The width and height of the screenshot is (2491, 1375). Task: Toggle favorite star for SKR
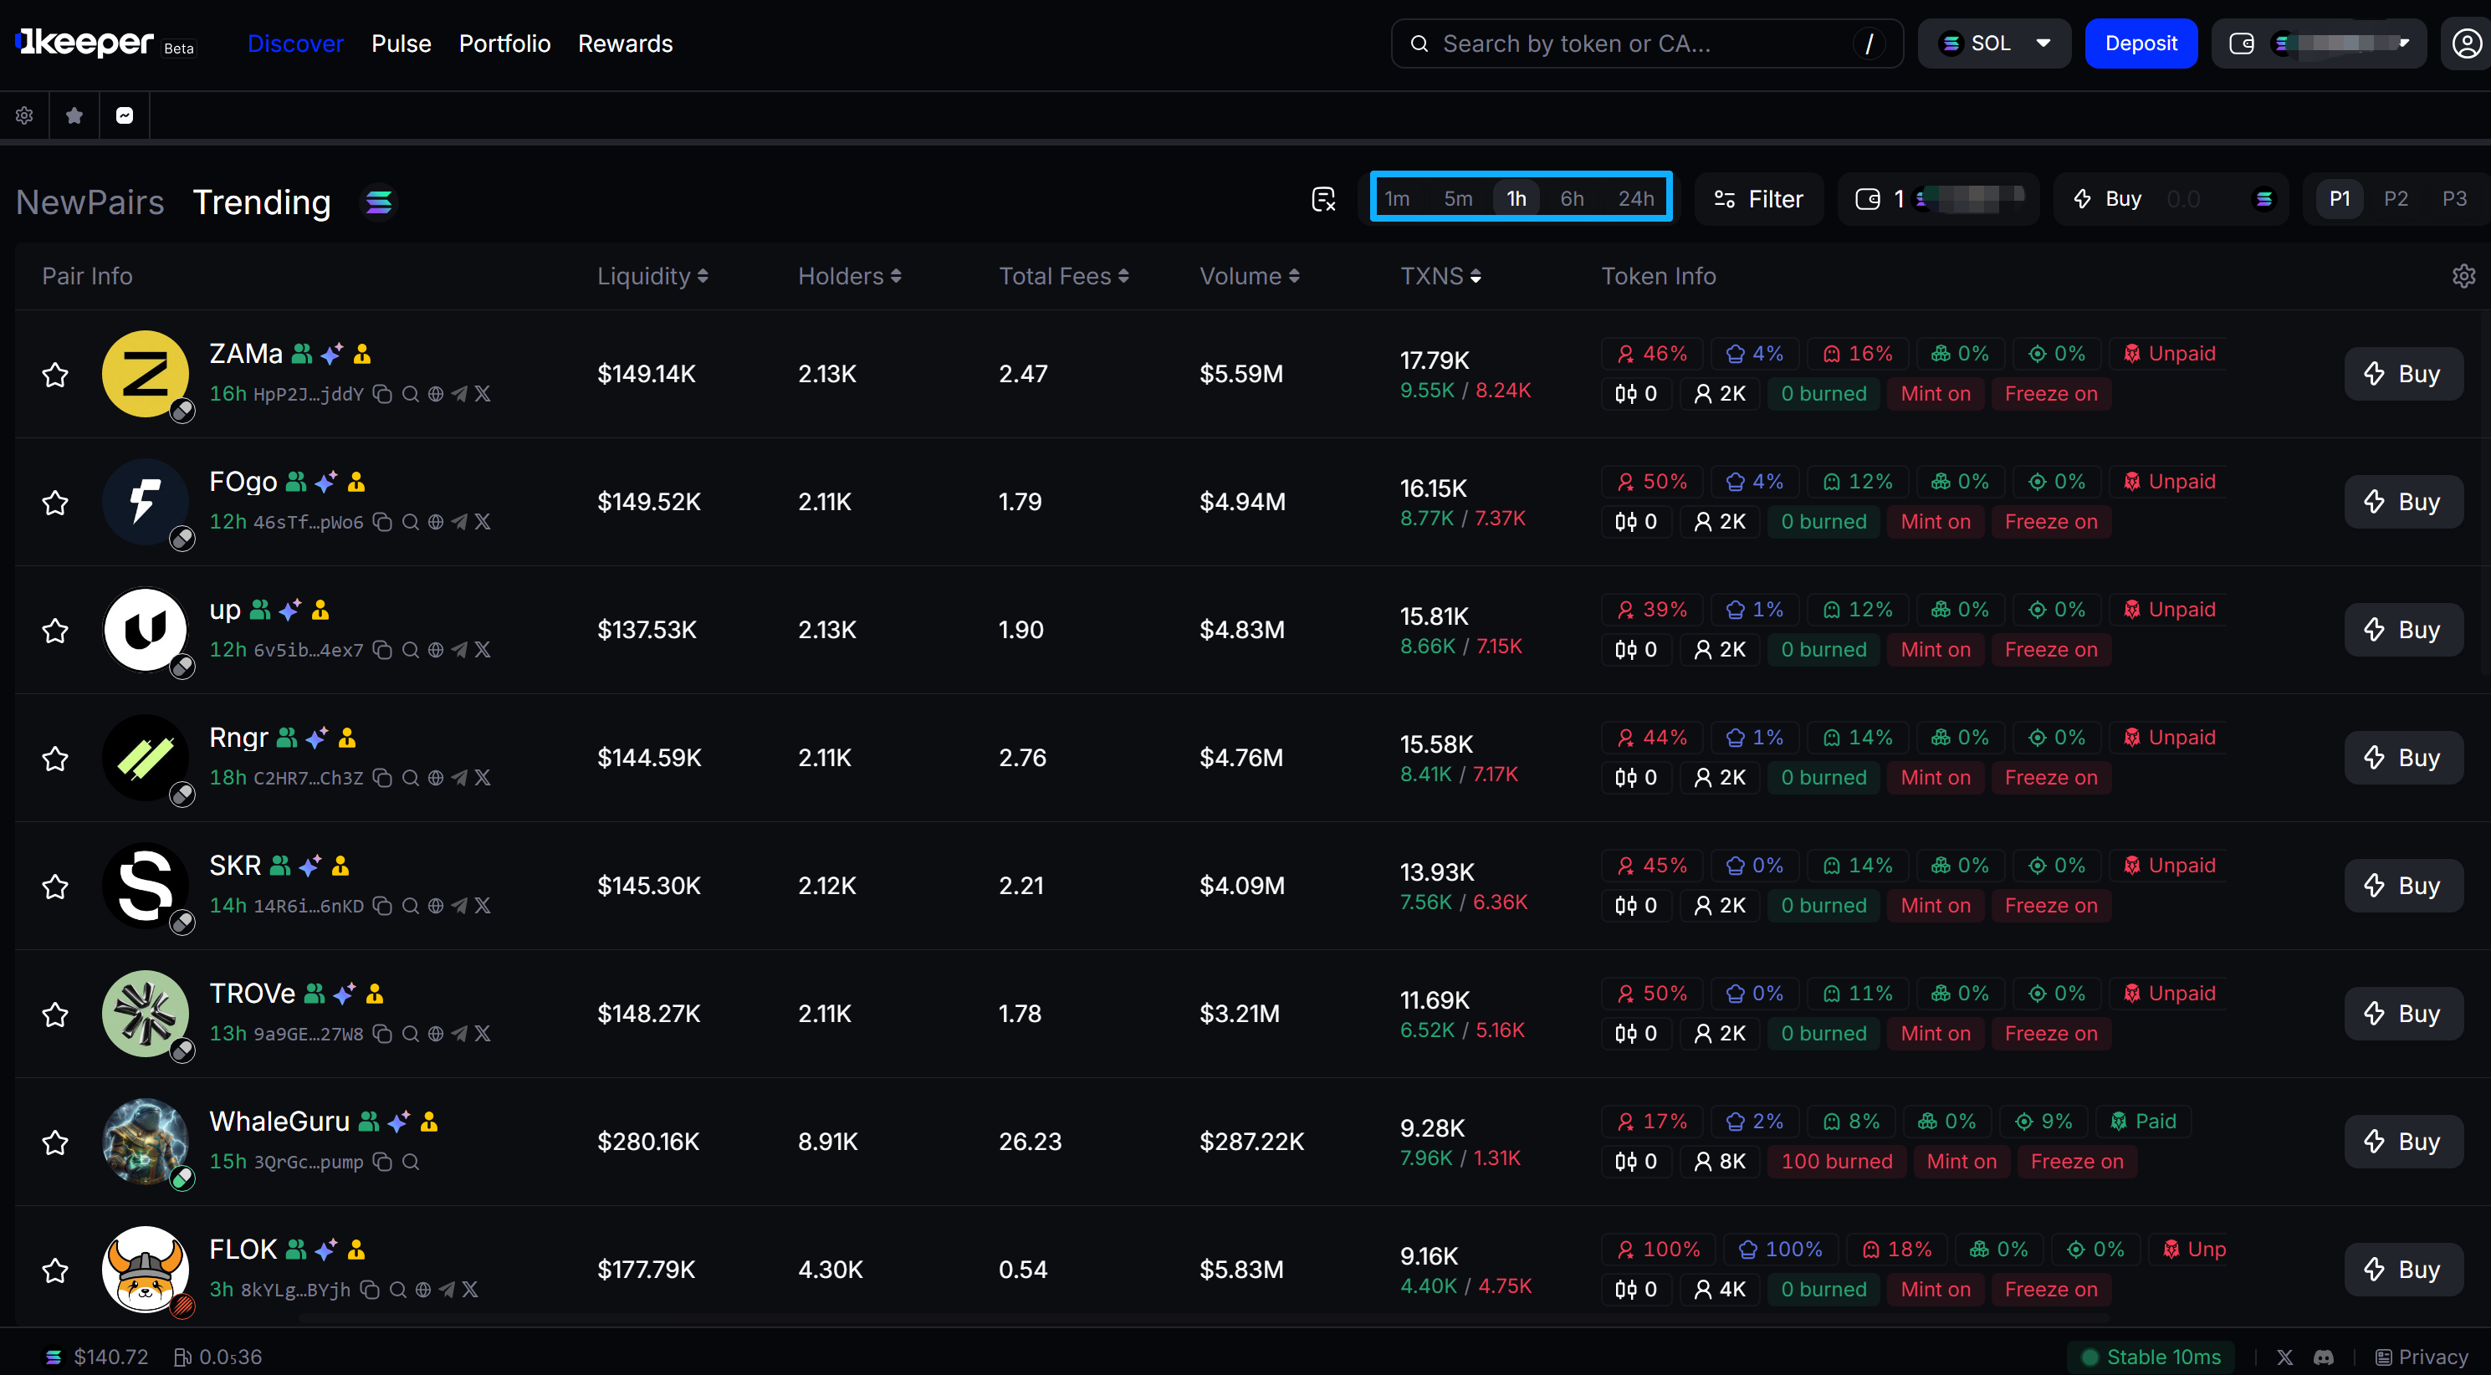55,887
